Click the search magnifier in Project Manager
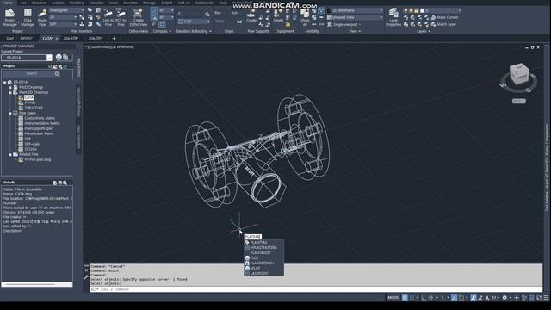Screen dimensions: 551x310 pyautogui.click(x=58, y=74)
